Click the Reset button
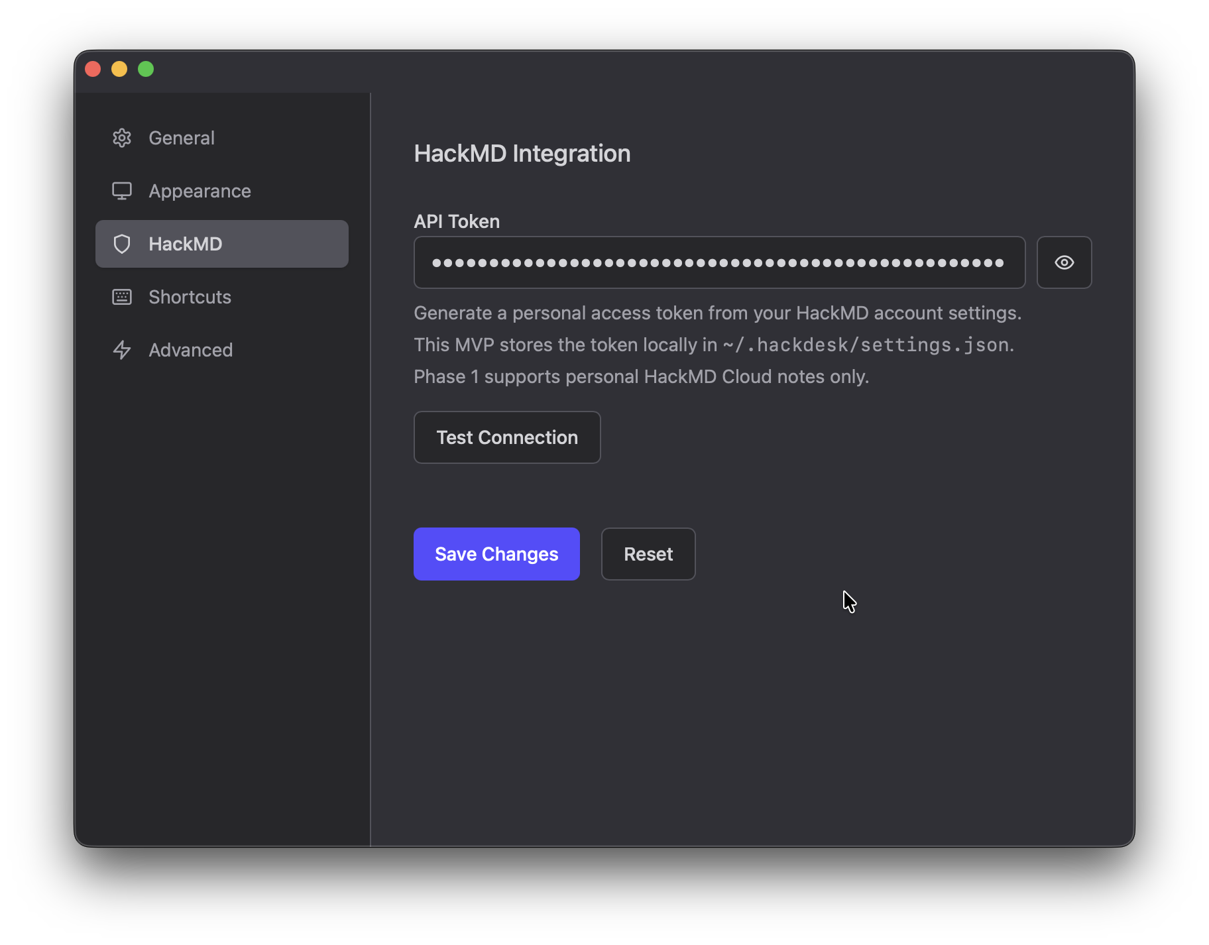The height and width of the screenshot is (945, 1209). tap(648, 554)
